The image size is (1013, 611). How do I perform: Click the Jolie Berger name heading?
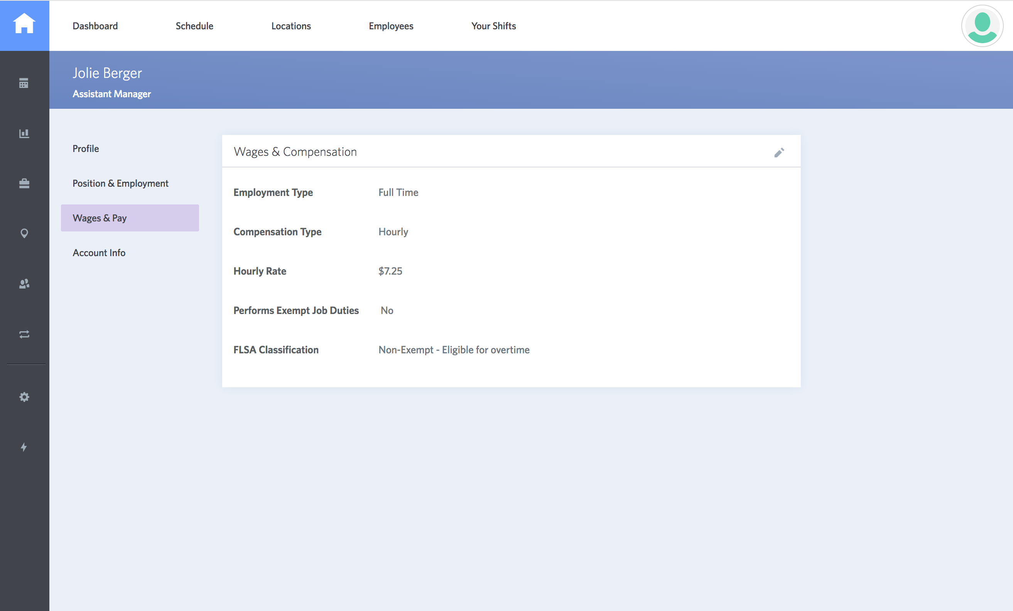pos(107,73)
